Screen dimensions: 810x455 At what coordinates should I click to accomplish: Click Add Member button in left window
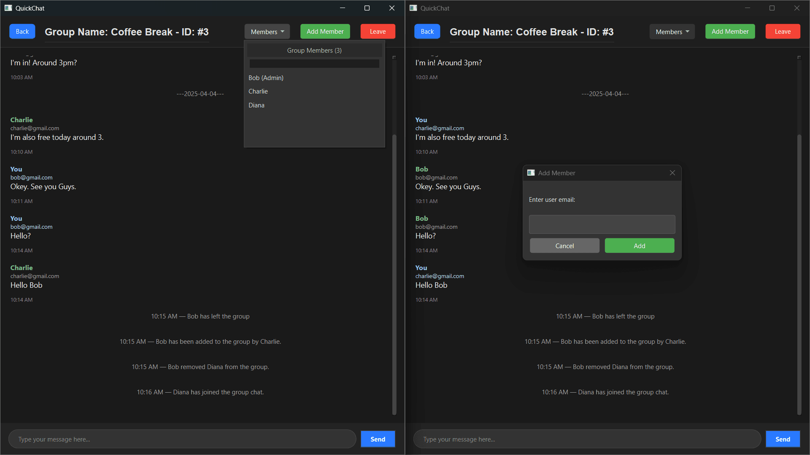(x=325, y=32)
